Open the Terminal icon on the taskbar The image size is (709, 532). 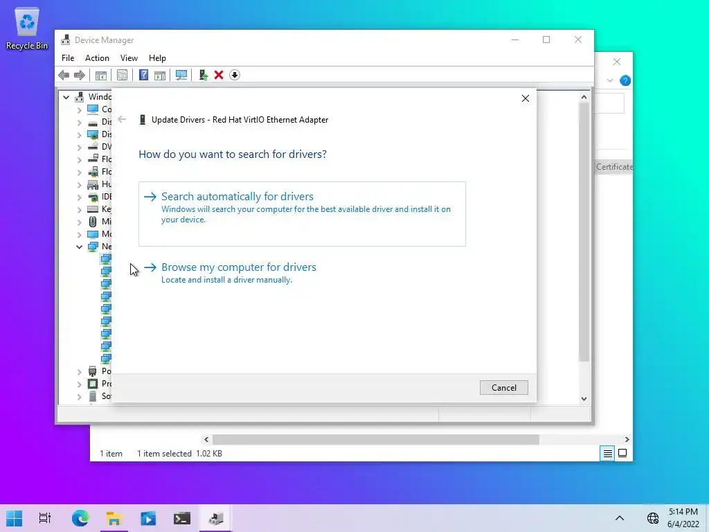coord(182,518)
